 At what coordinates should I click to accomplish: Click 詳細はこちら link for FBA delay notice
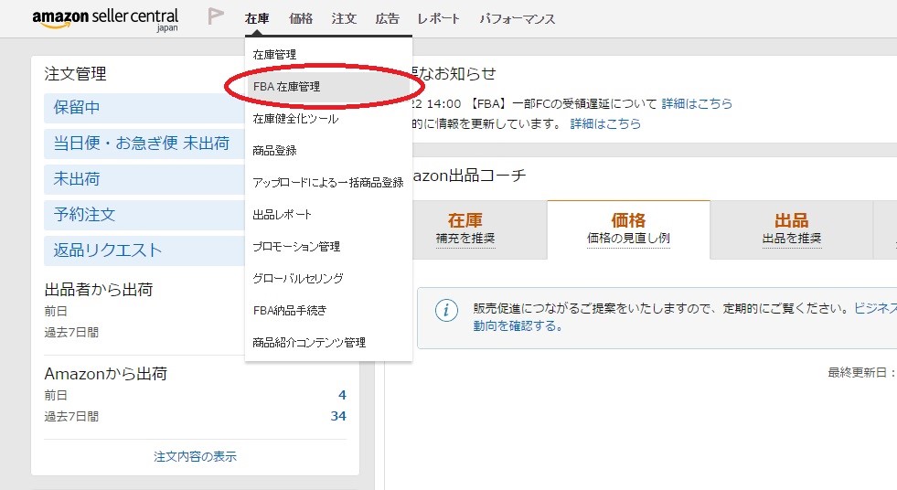point(697,104)
